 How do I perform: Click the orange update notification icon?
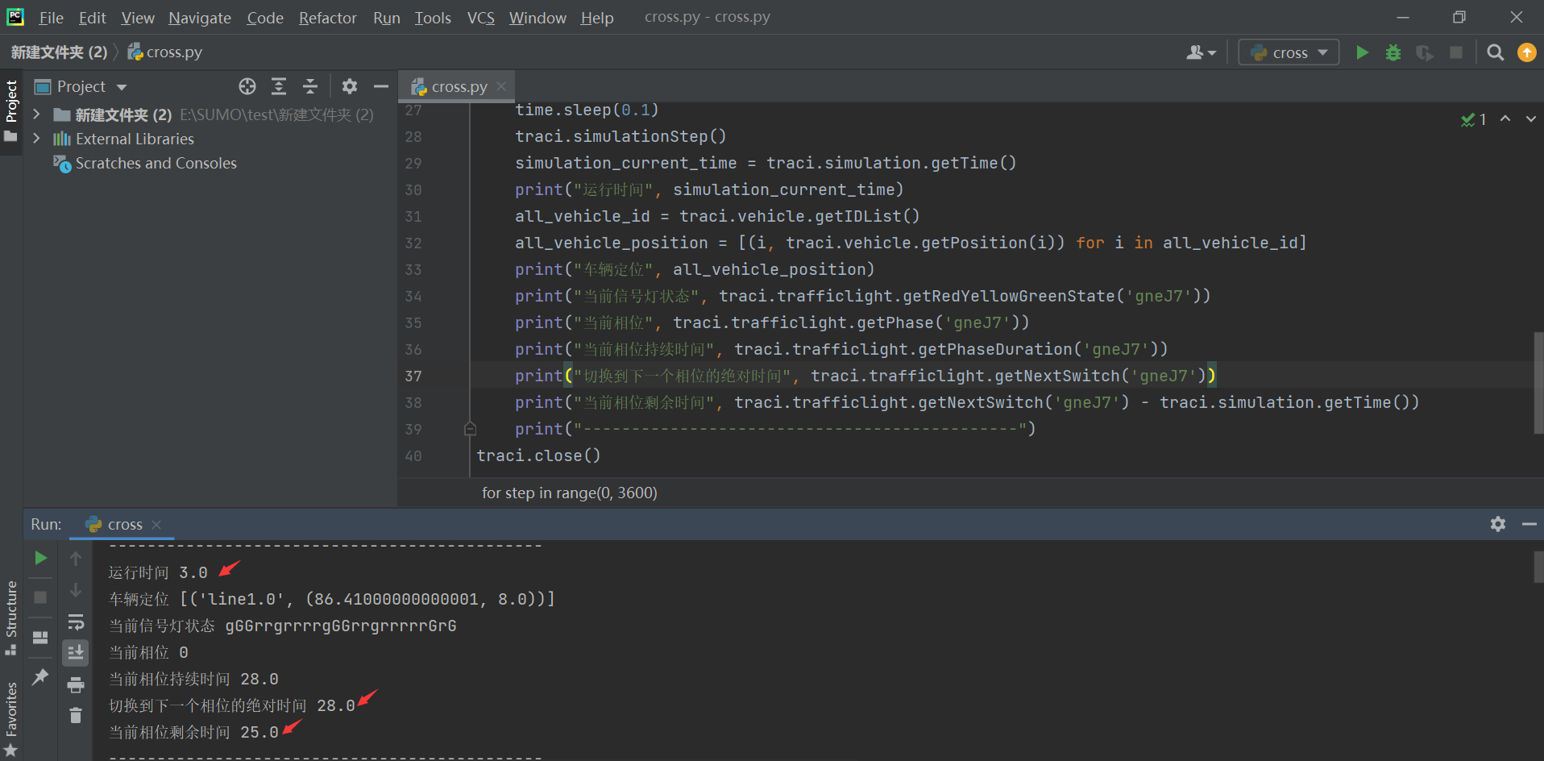[x=1527, y=52]
